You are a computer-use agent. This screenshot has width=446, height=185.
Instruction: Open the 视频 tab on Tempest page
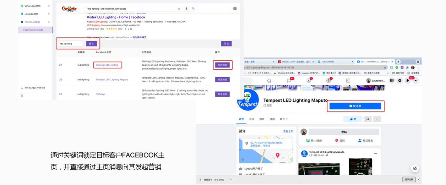click(272, 119)
